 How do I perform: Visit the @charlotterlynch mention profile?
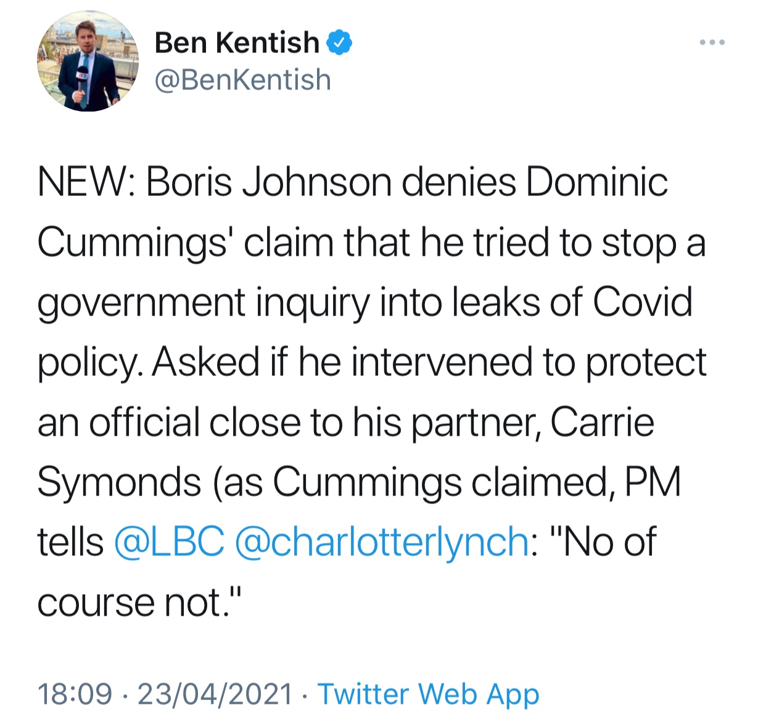(381, 542)
